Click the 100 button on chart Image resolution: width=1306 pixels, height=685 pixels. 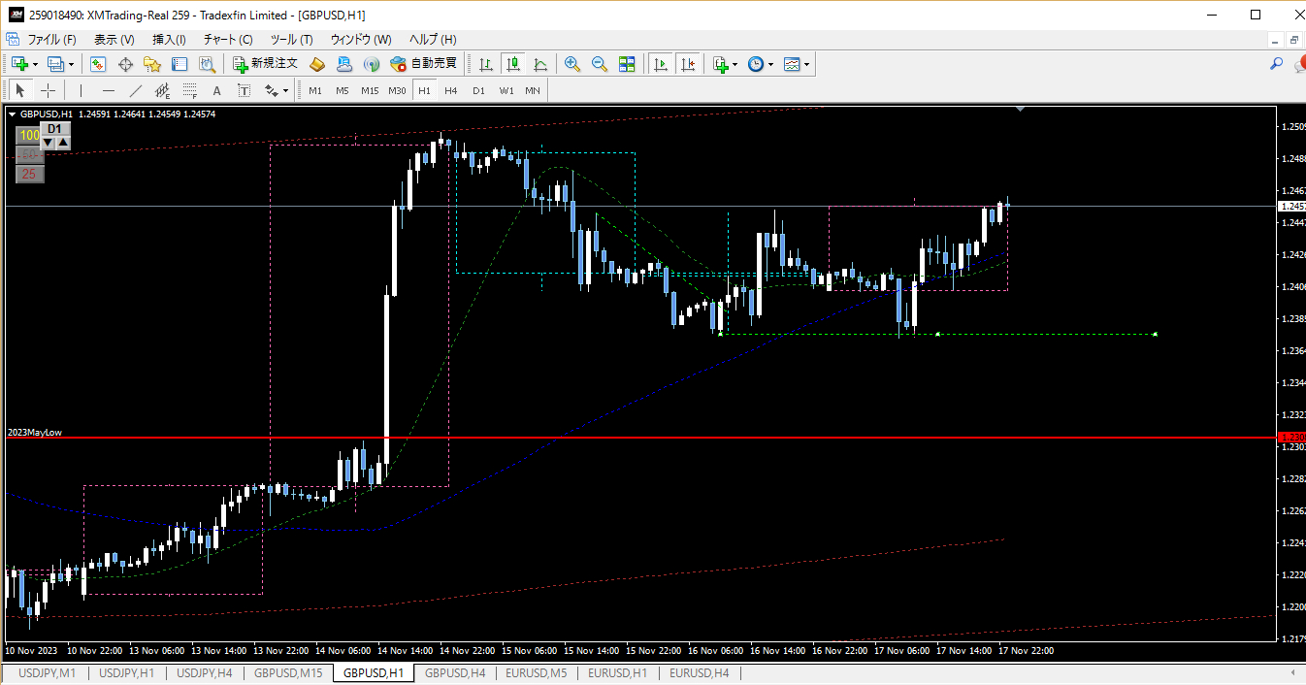tap(29, 135)
